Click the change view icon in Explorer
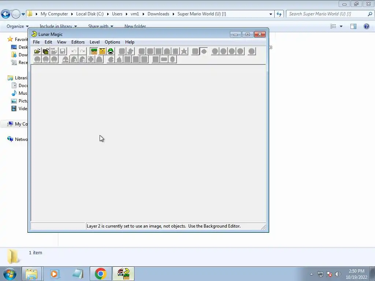 coord(333,26)
